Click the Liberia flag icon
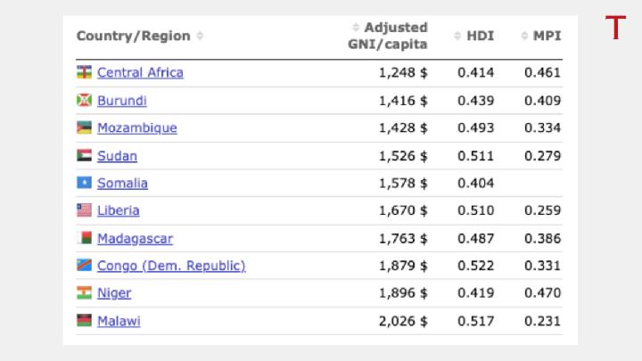642x361 pixels. [84, 210]
